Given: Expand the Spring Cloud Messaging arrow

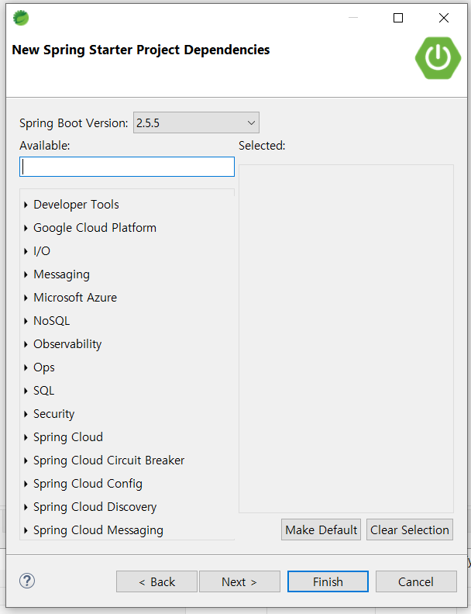Looking at the screenshot, I should click(x=26, y=530).
